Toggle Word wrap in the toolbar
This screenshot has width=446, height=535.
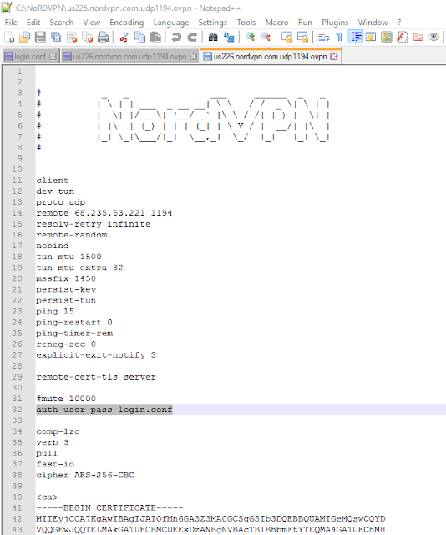click(x=323, y=37)
